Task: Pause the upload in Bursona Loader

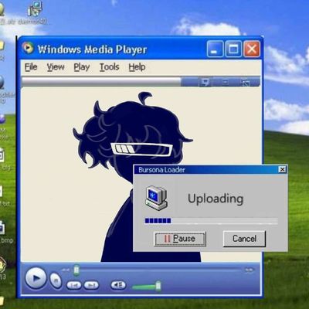Action: coord(180,239)
